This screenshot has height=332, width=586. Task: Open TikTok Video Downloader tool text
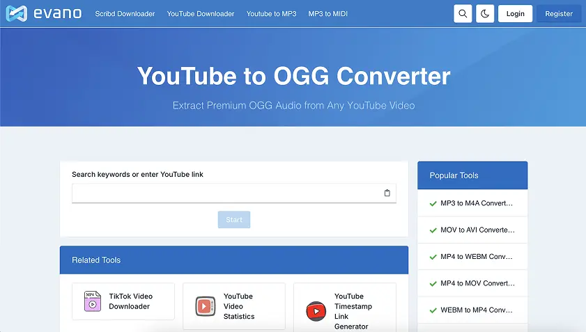click(131, 301)
